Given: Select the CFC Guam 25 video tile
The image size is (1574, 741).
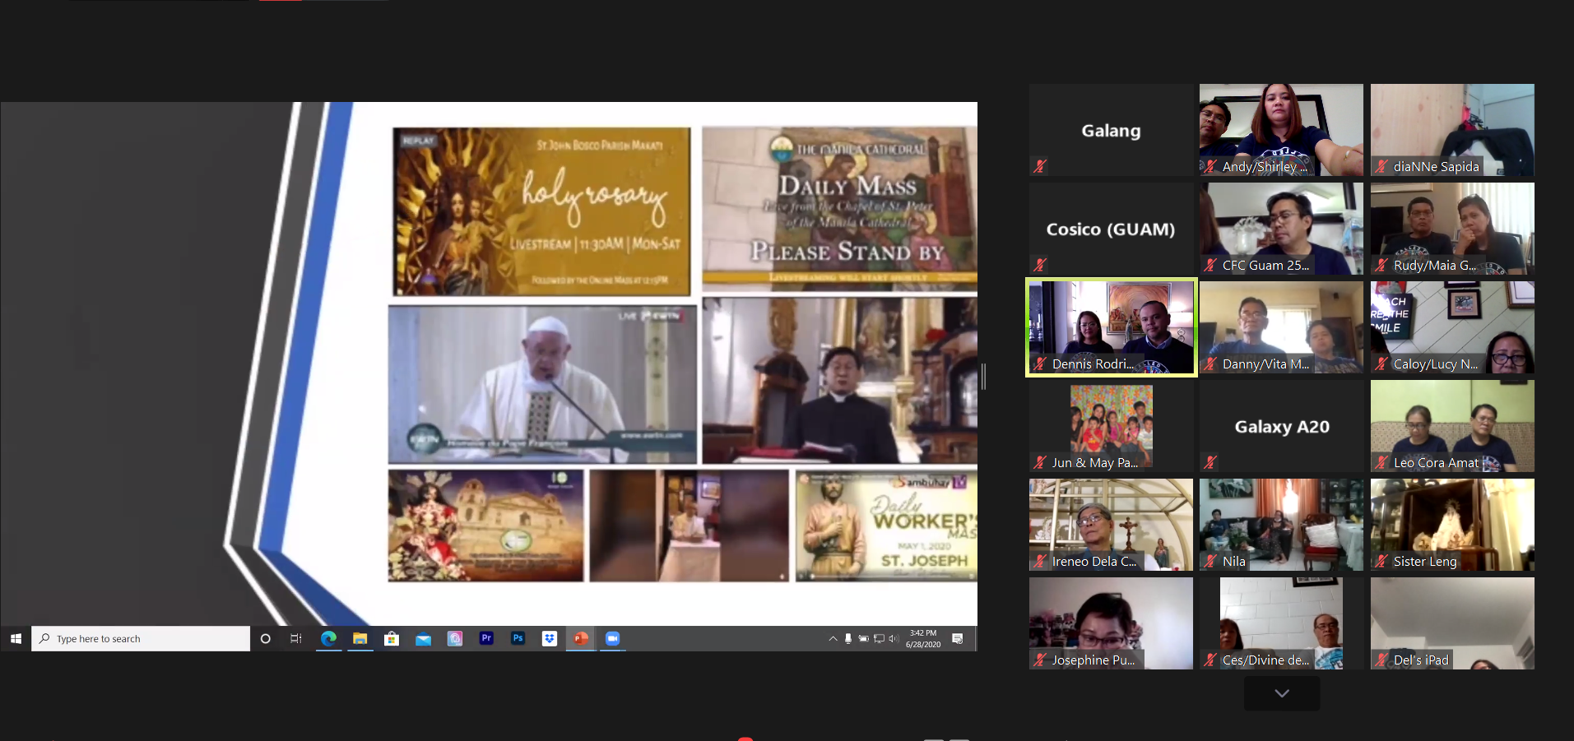Looking at the screenshot, I should [x=1281, y=229].
